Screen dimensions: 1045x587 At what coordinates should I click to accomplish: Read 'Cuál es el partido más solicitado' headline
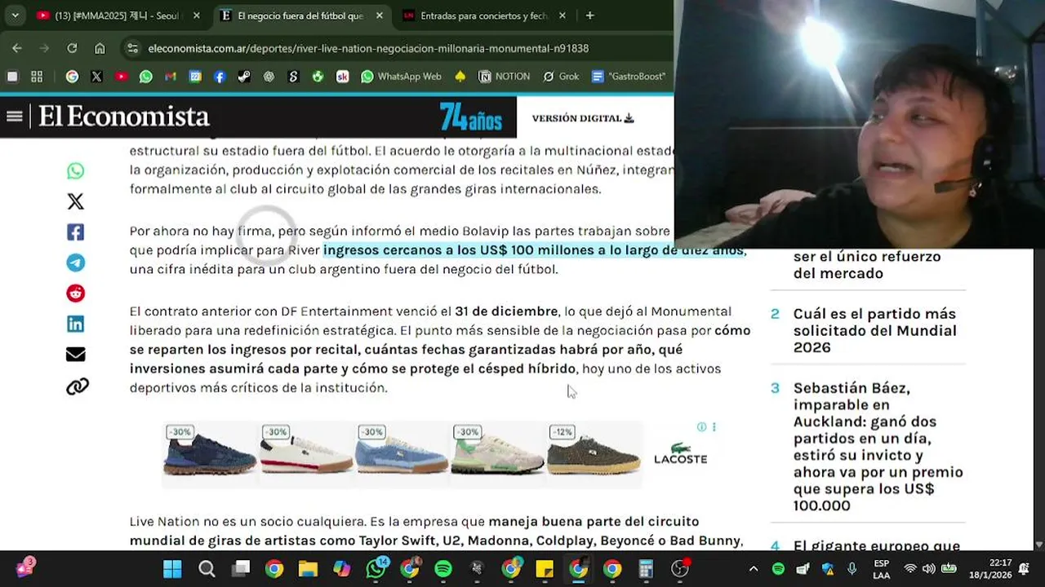[874, 330]
